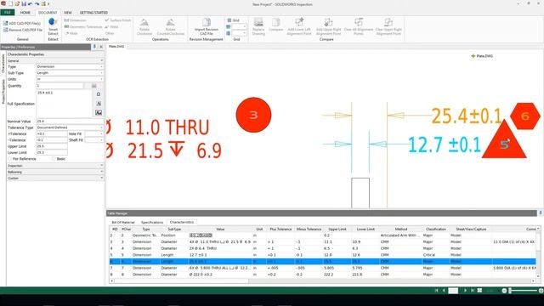Click the -Tolerance input field
Screen dimensions: 544x306
click(x=52, y=140)
